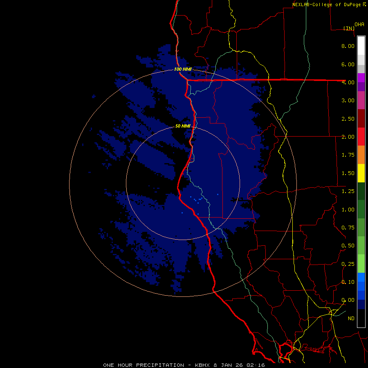The width and height of the screenshot is (368, 368).
Task: Pick the orange legend swatch
Action: (x=361, y=155)
